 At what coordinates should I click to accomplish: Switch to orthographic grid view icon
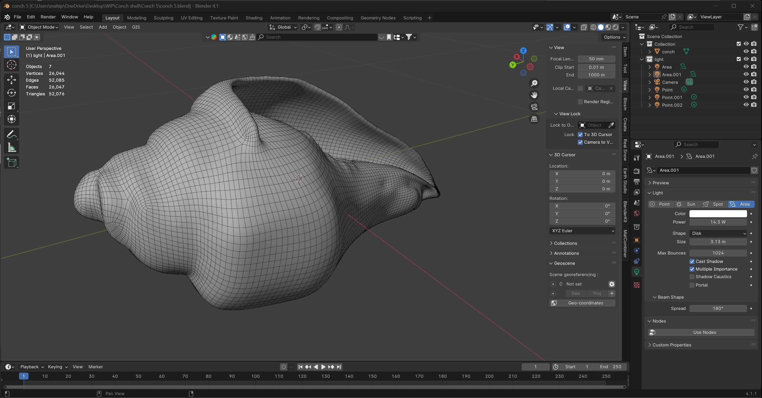pyautogui.click(x=534, y=119)
